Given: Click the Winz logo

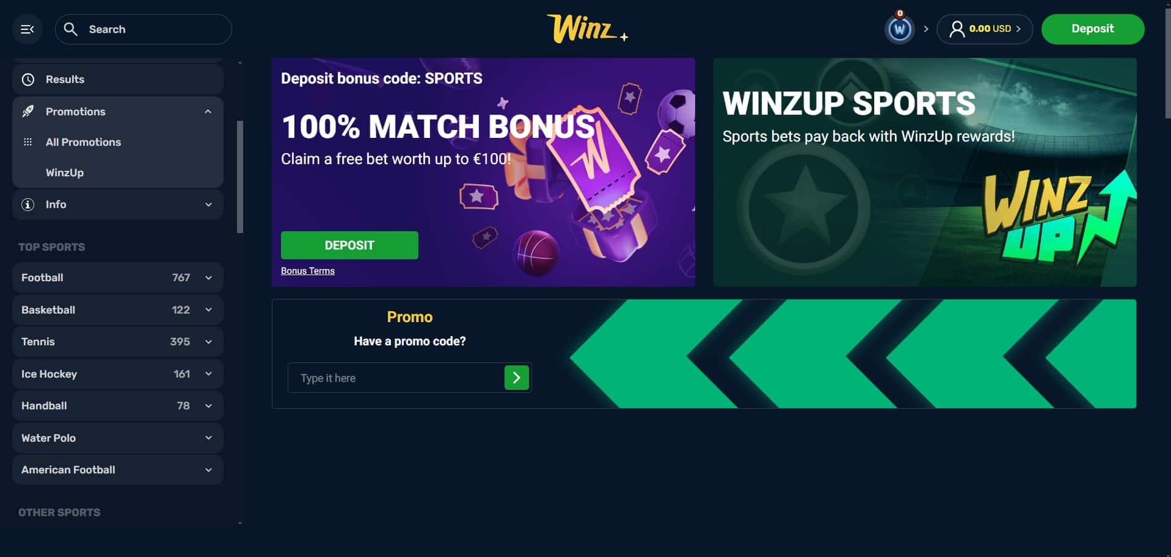Looking at the screenshot, I should pyautogui.click(x=587, y=29).
